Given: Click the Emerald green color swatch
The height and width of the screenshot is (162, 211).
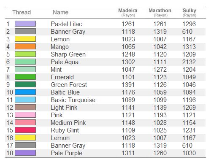Looking at the screenshot, I should click(x=25, y=77).
